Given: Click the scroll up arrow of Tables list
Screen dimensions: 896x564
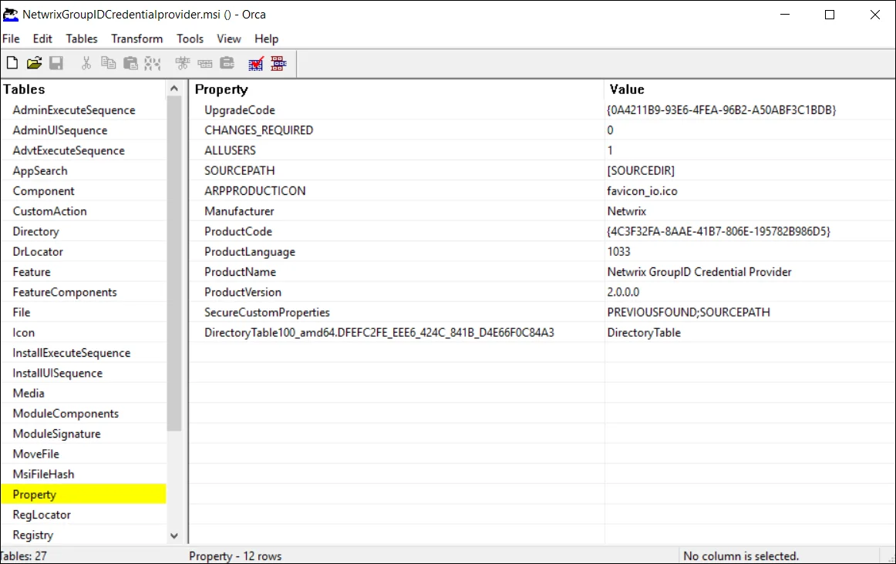Looking at the screenshot, I should point(174,89).
